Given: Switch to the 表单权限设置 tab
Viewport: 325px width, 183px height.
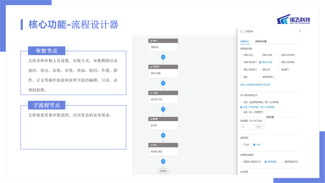Looking at the screenshot, I should point(261,42).
